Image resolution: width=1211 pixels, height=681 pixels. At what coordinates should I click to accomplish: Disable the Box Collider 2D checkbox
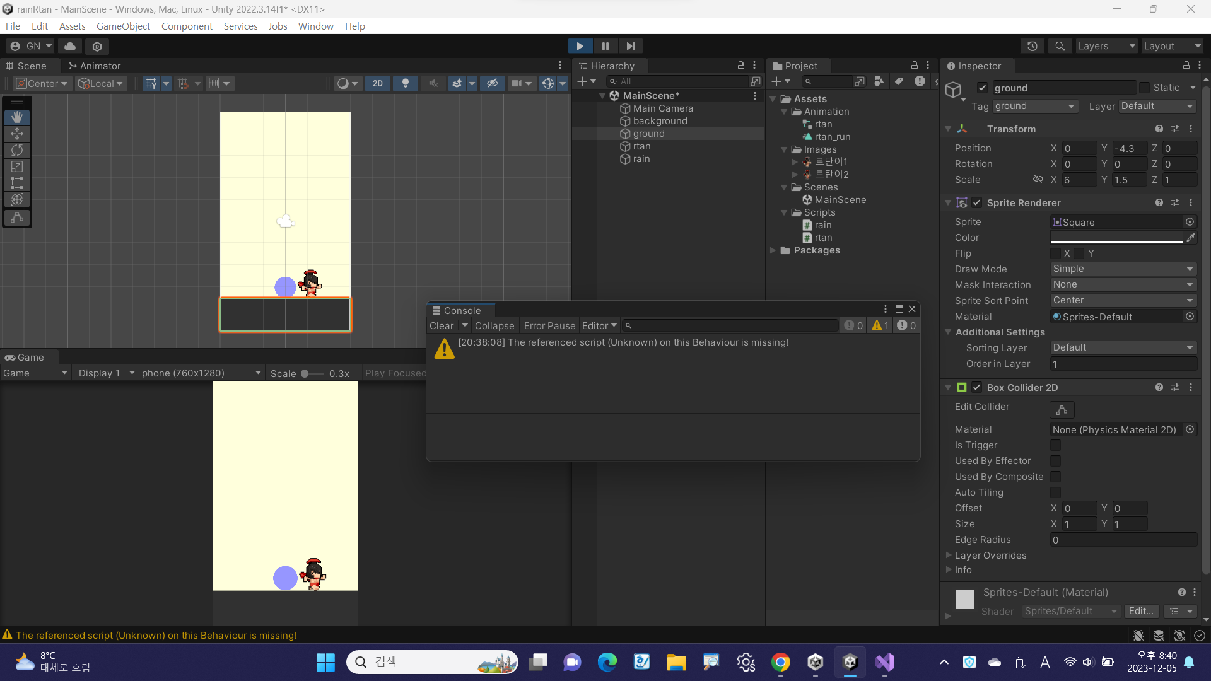pos(977,387)
